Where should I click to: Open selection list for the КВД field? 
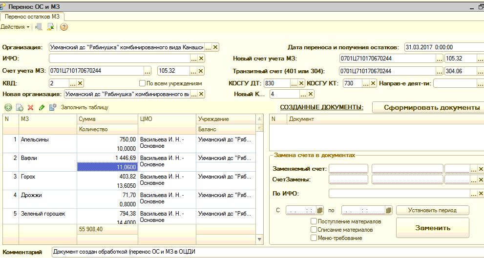pos(73,83)
